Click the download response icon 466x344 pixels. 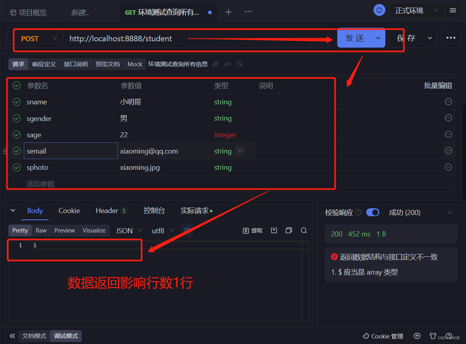(x=274, y=230)
